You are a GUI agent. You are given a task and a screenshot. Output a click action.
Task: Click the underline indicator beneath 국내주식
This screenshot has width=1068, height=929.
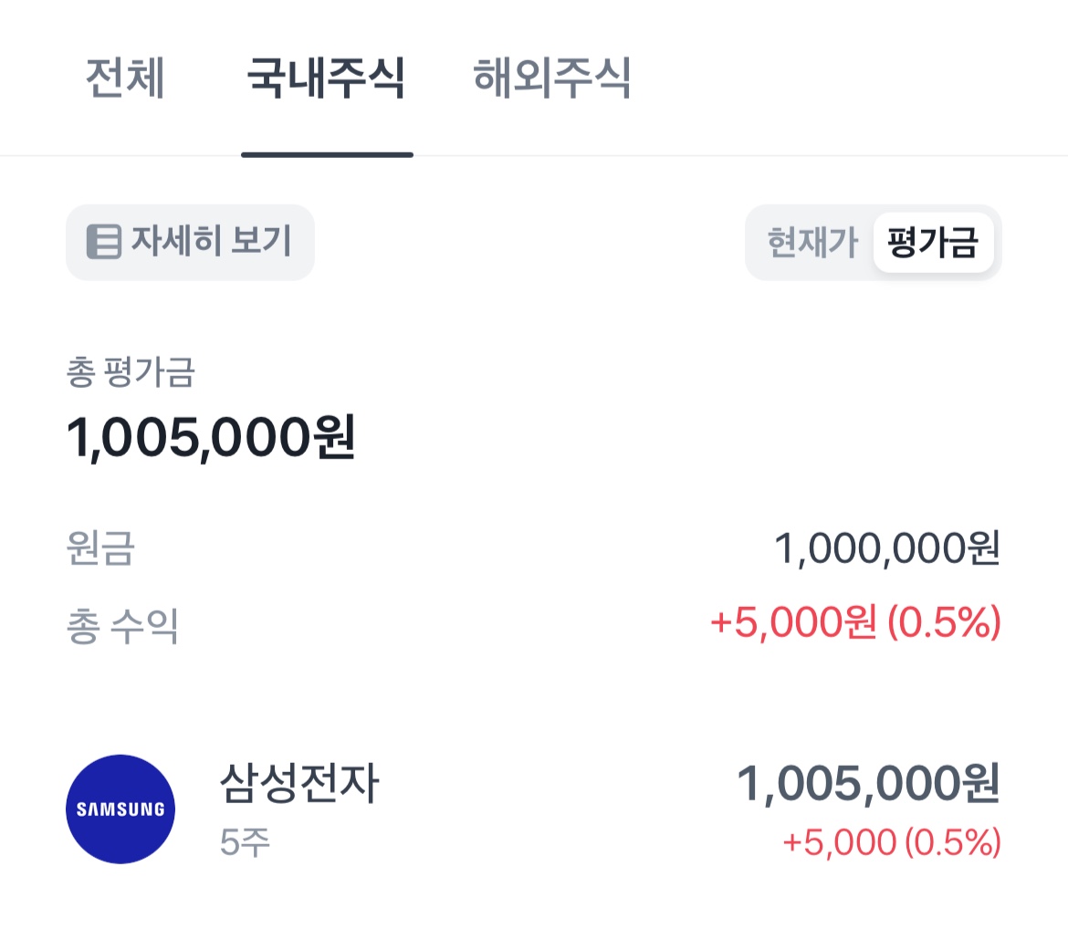[327, 154]
